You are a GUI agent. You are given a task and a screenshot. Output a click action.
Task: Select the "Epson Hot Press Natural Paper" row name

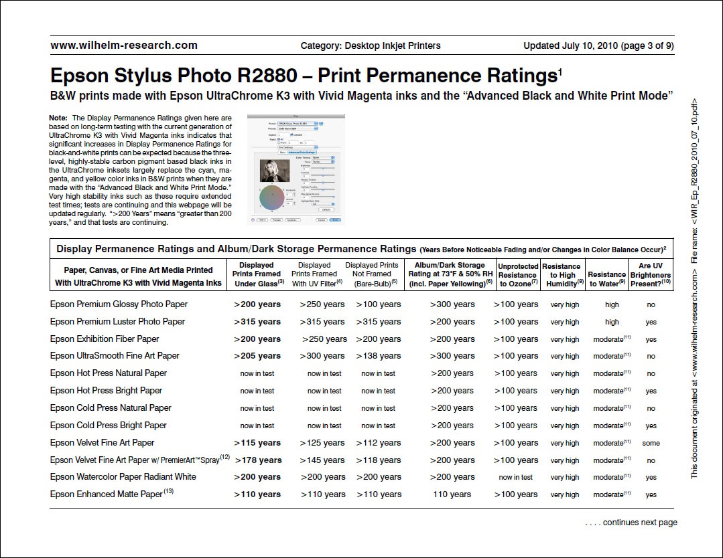[x=109, y=373]
